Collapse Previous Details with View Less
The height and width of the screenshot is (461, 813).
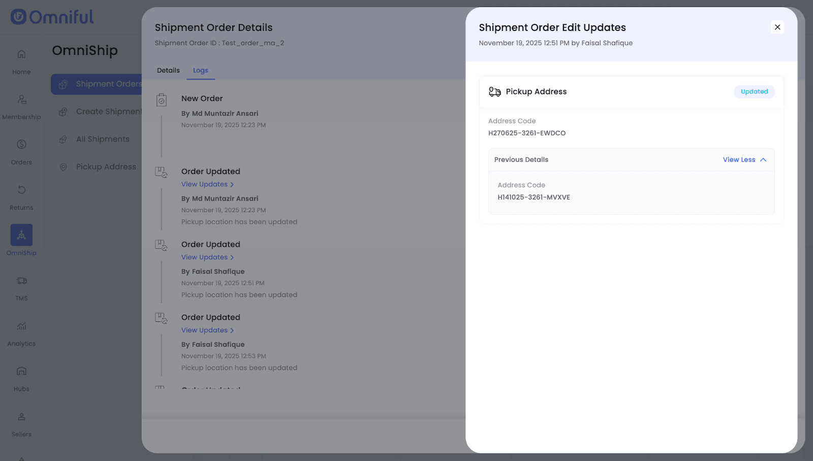(x=744, y=160)
